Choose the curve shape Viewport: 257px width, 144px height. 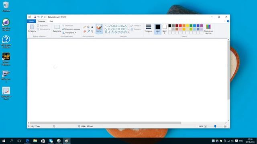point(109,26)
